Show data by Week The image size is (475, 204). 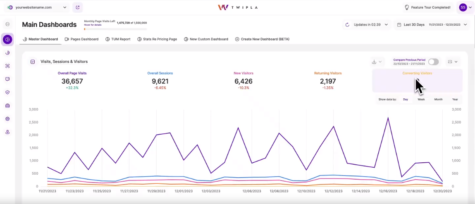point(421,100)
